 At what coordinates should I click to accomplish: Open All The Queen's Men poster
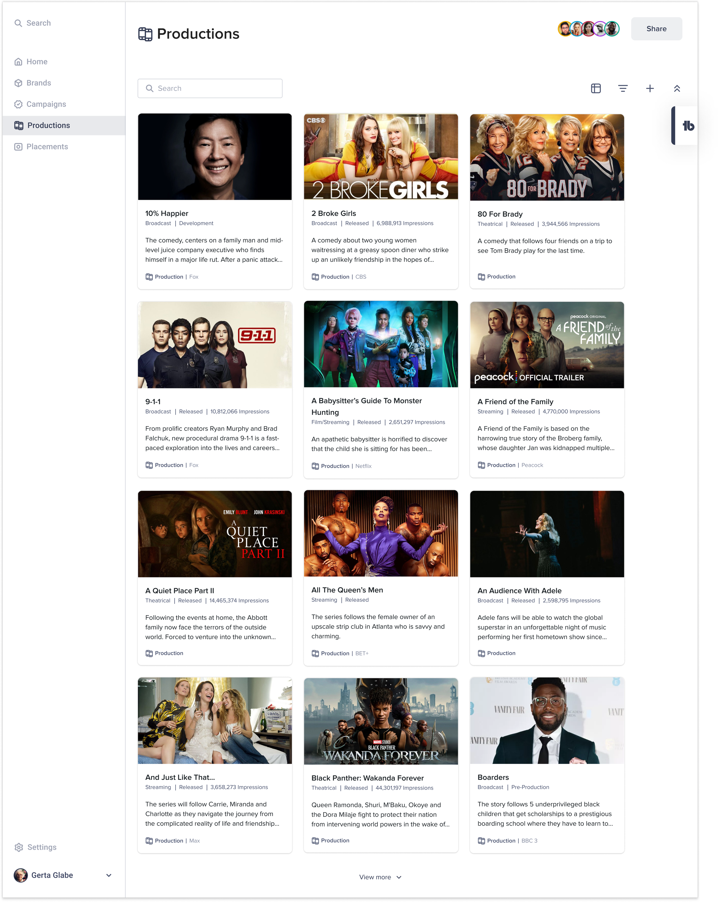pyautogui.click(x=381, y=533)
